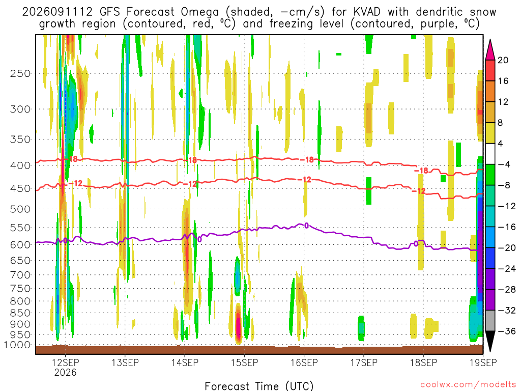Select the red 16-20 colorbar segment
Screen dimensions: 521x391
tap(490, 70)
